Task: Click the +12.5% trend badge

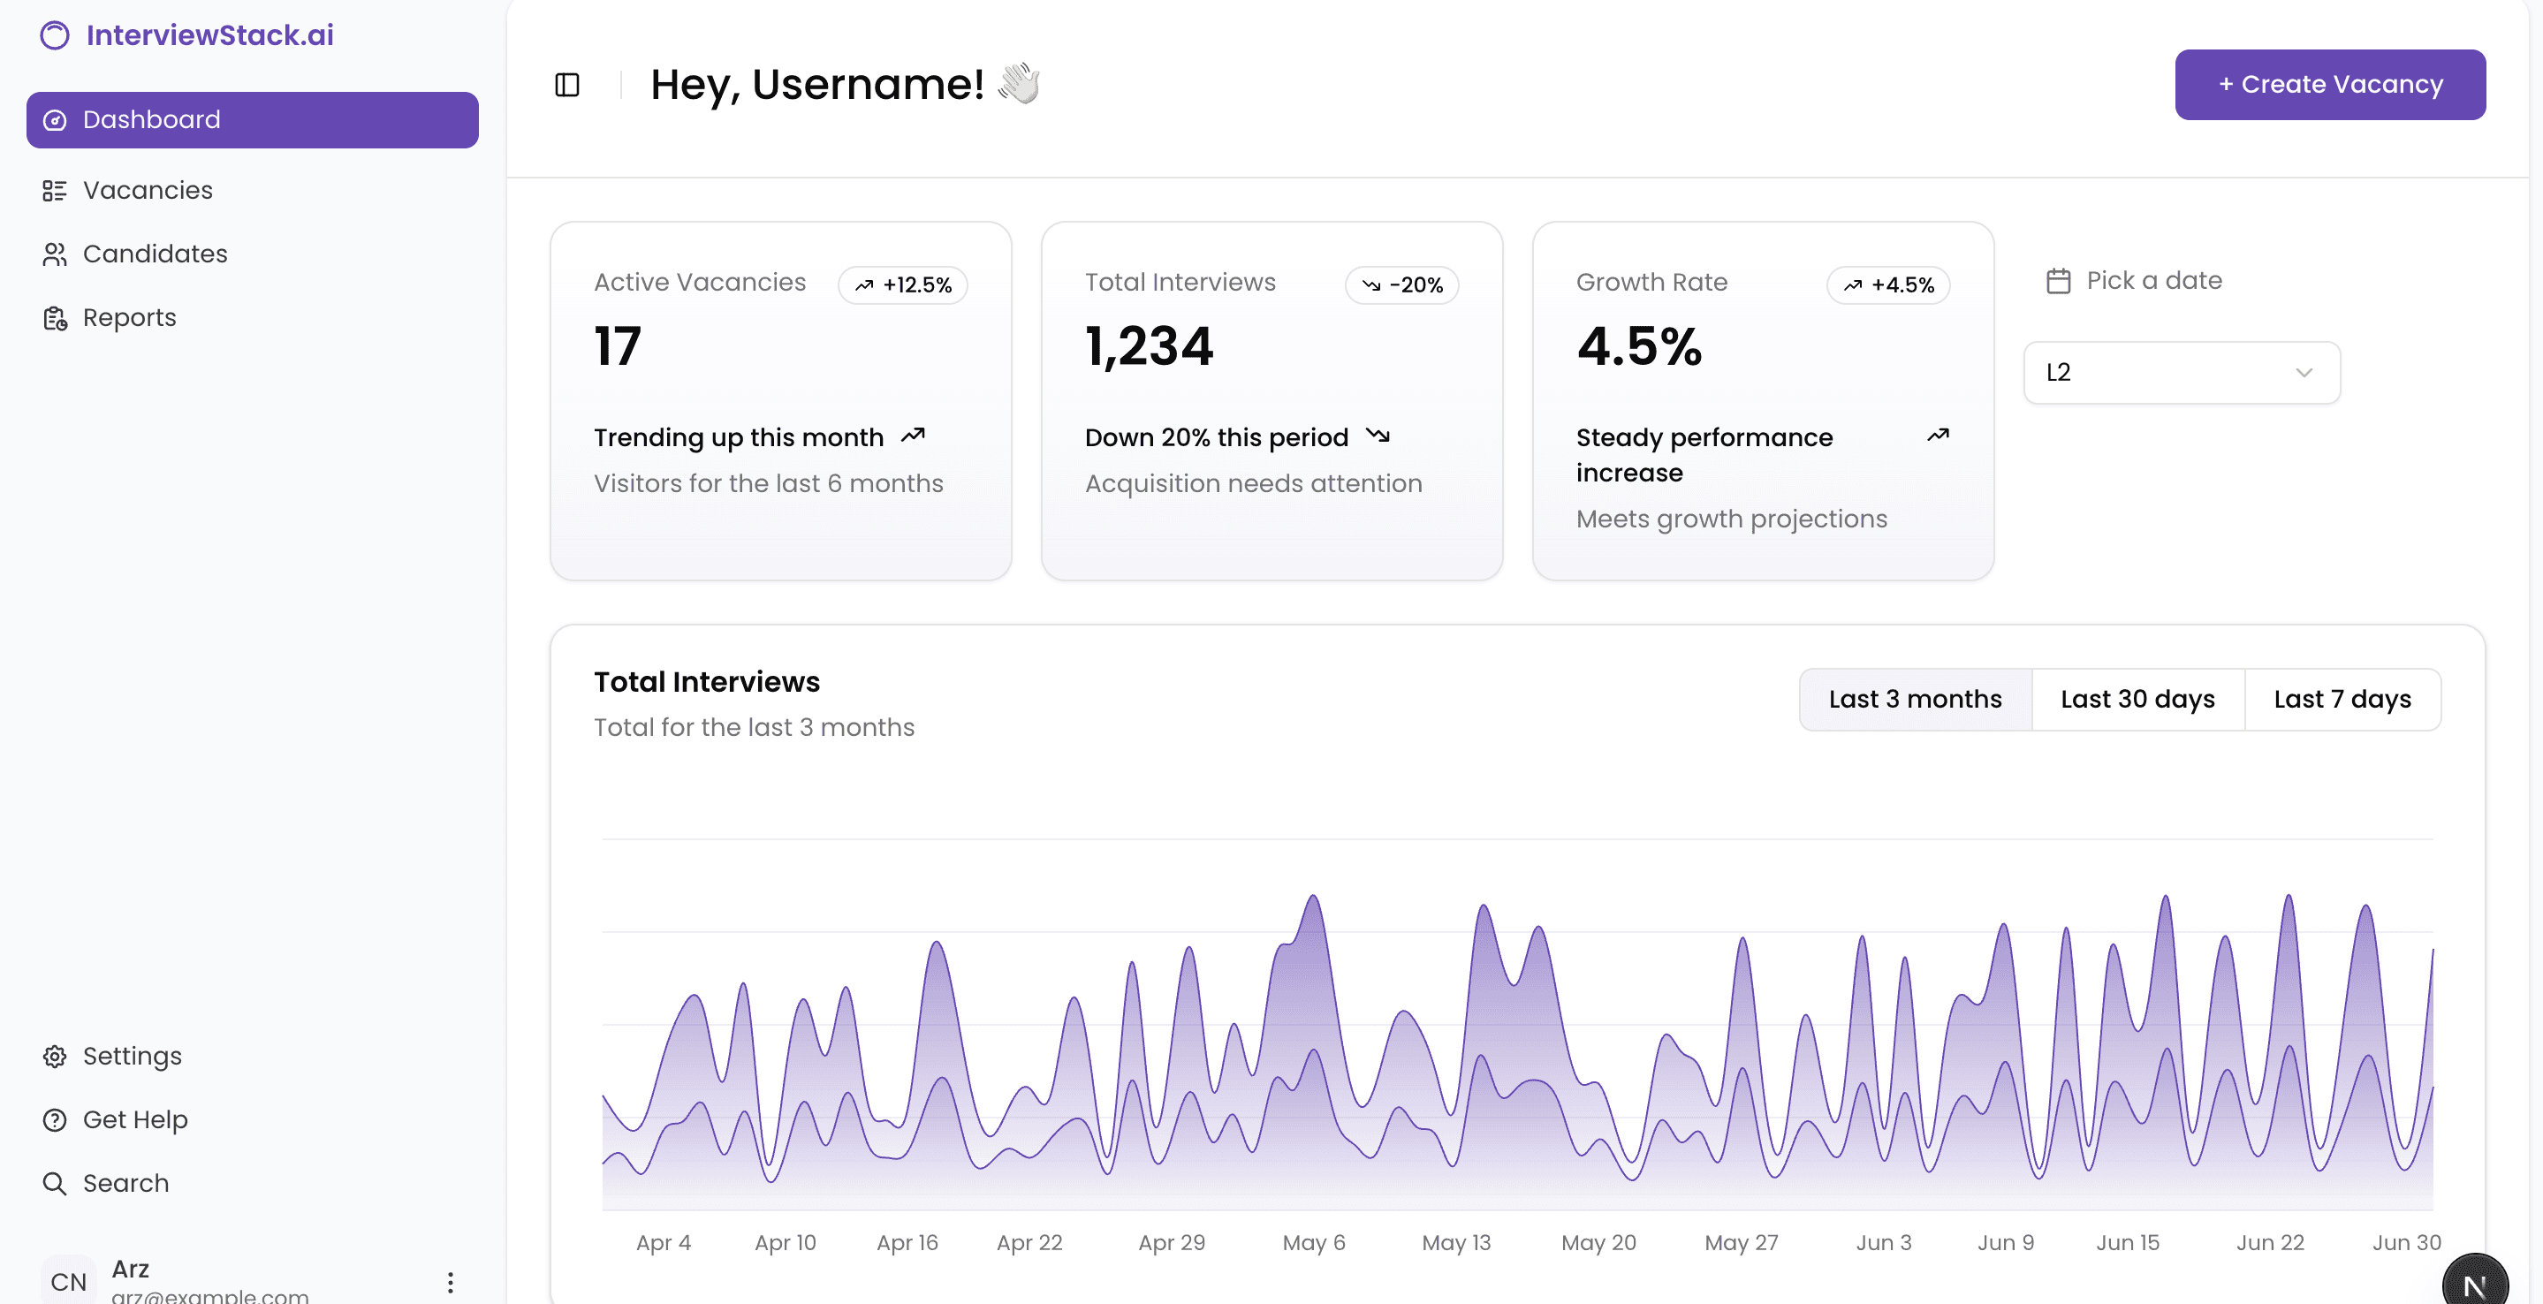Action: click(x=902, y=285)
